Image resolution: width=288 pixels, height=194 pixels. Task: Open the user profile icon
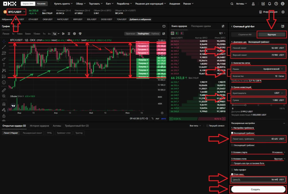[x=253, y=4]
